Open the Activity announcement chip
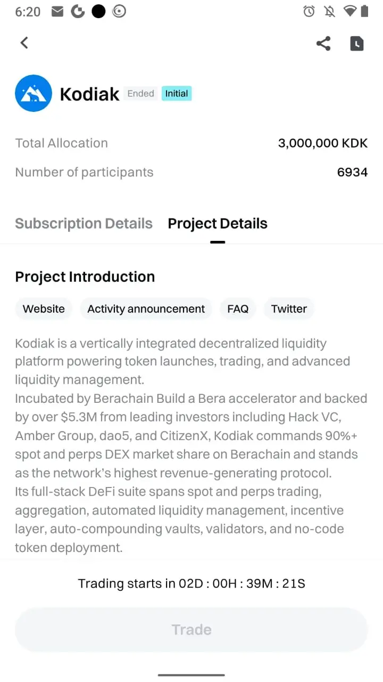383x682 pixels. click(146, 309)
